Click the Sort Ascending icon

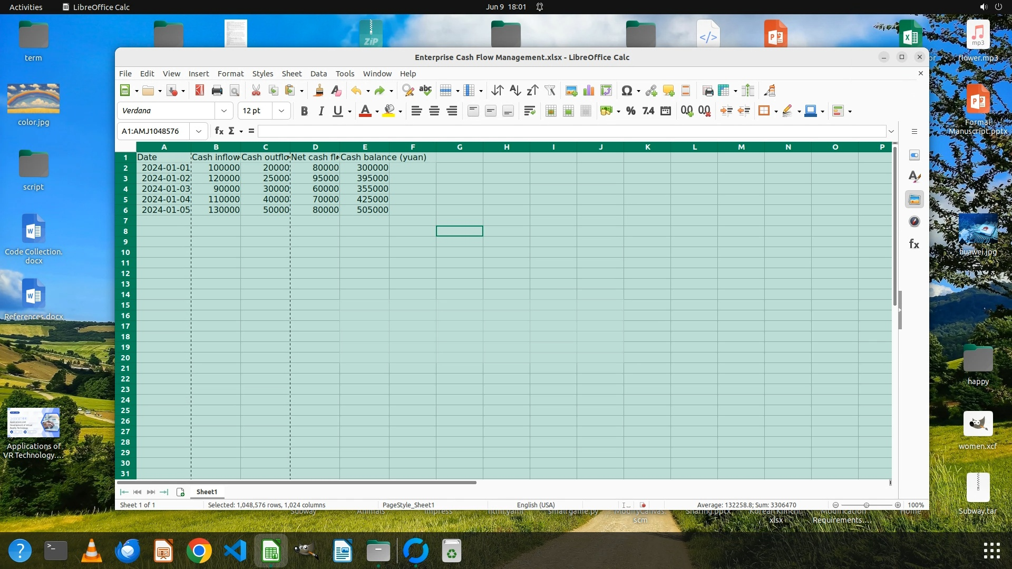[515, 91]
